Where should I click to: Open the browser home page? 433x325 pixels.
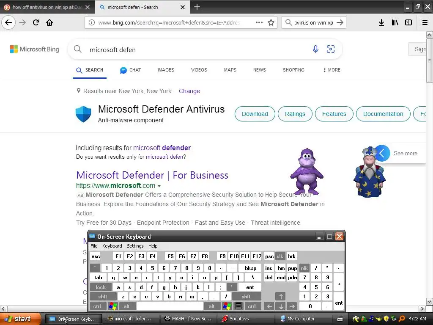point(49,22)
